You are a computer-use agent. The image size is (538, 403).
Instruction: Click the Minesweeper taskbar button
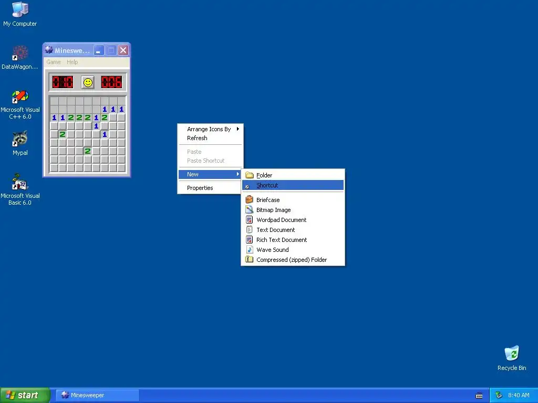pos(97,395)
